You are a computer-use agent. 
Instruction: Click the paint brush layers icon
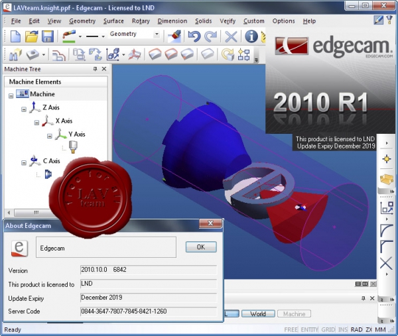click(174, 36)
